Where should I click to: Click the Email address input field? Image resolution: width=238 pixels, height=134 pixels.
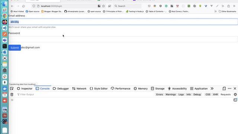click(123, 22)
